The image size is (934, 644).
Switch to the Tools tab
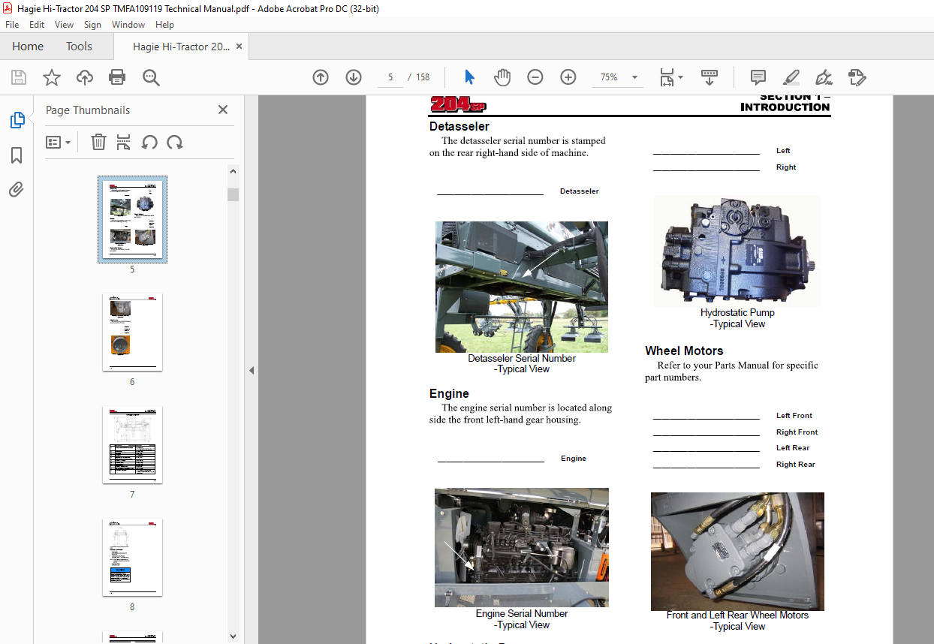pos(79,47)
